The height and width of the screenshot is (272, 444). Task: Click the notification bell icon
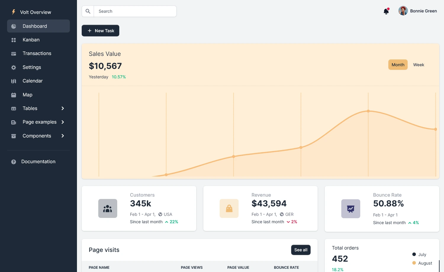[x=386, y=11]
